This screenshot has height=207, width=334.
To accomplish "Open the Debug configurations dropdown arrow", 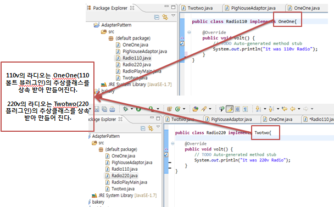I will [x=132, y=109].
